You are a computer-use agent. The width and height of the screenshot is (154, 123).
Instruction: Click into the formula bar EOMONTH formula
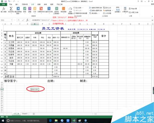click(42, 20)
